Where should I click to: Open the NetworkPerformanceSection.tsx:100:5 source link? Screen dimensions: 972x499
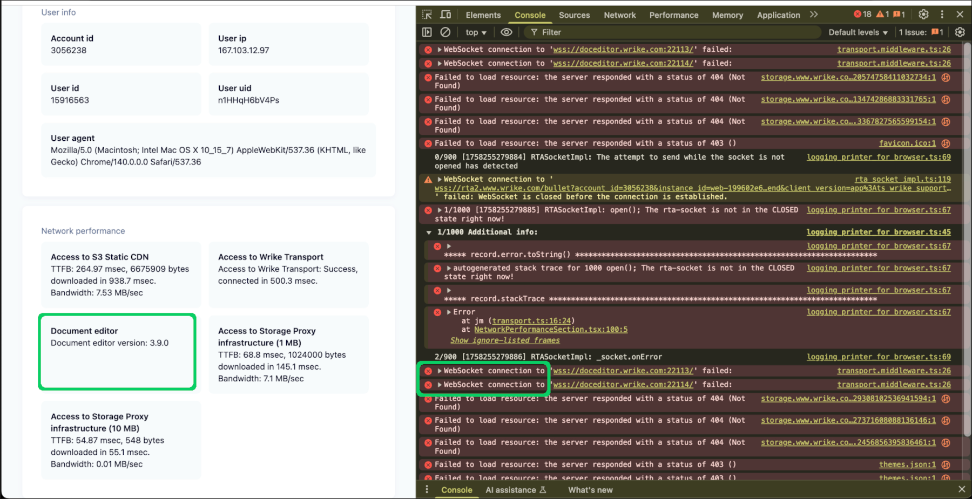pos(550,330)
